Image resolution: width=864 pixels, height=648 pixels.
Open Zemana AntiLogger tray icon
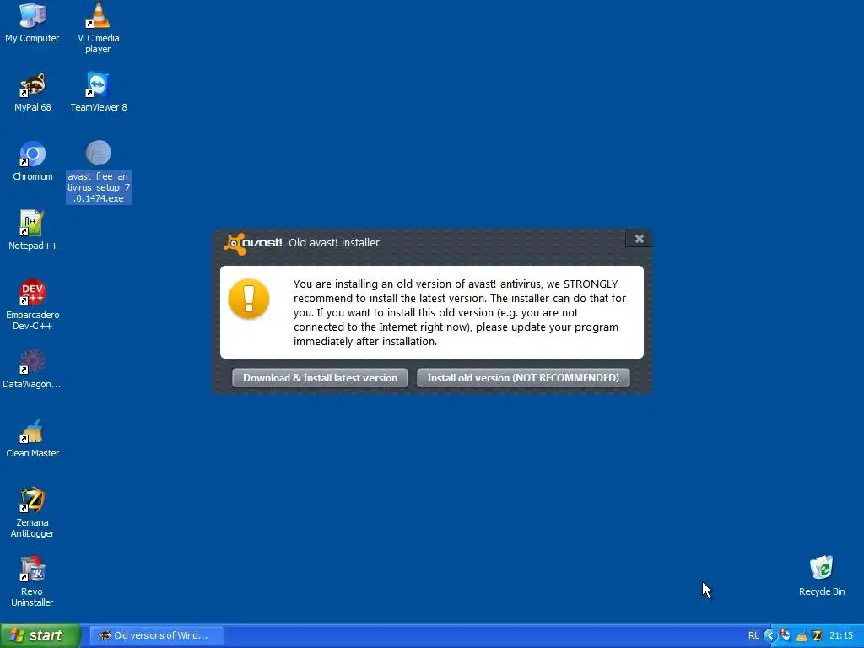(x=817, y=636)
